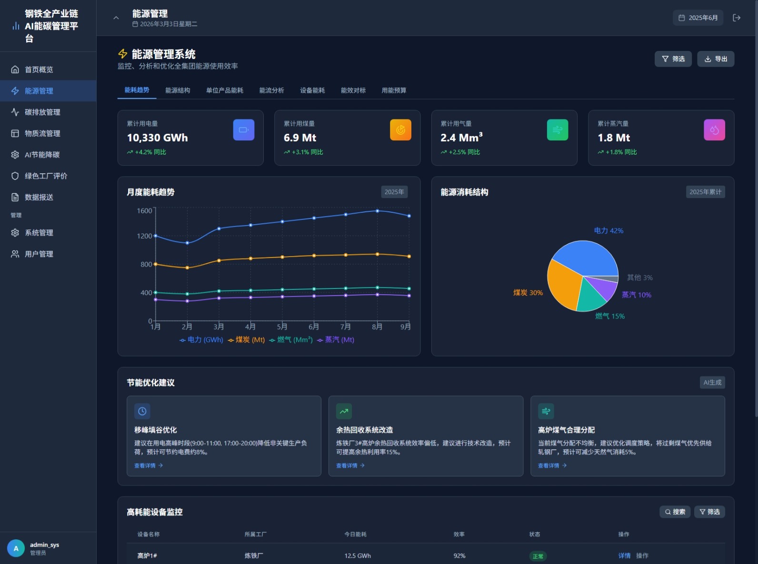Click the logout icon in top bar
This screenshot has width=758, height=564.
[x=737, y=18]
